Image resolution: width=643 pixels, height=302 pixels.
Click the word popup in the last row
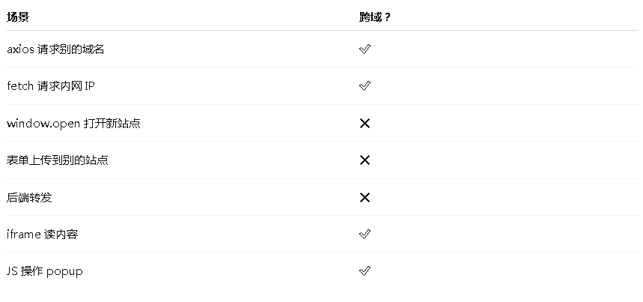tap(64, 271)
